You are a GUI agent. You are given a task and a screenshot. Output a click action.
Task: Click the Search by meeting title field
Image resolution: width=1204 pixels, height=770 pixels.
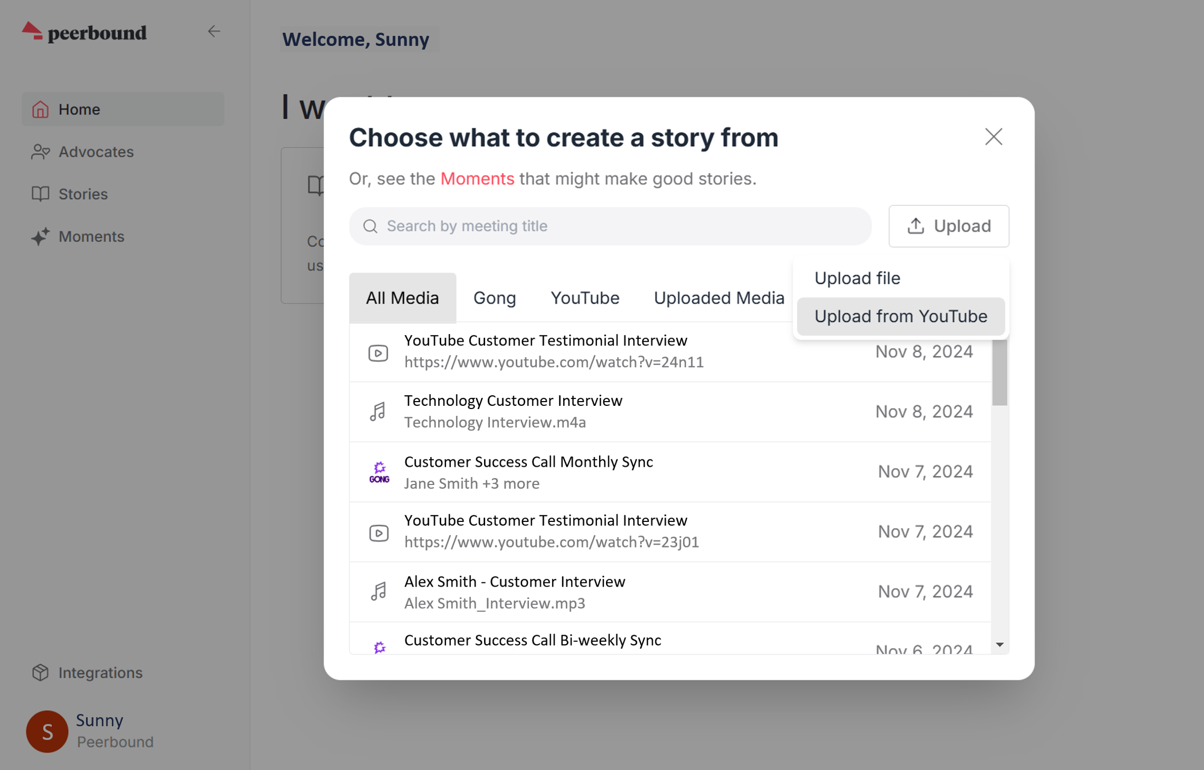coord(610,226)
